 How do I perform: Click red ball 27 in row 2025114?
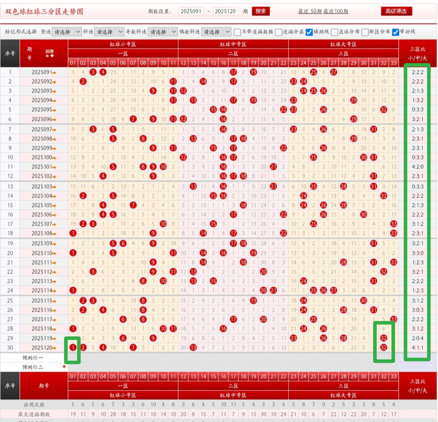(333, 291)
